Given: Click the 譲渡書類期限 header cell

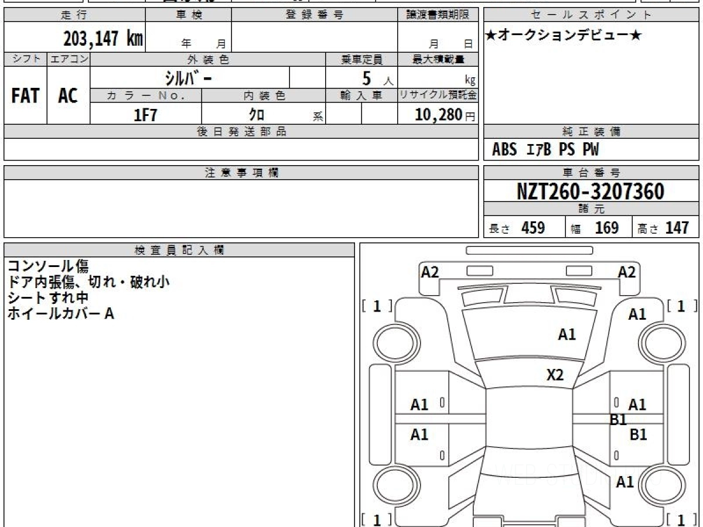Looking at the screenshot, I should tap(438, 15).
